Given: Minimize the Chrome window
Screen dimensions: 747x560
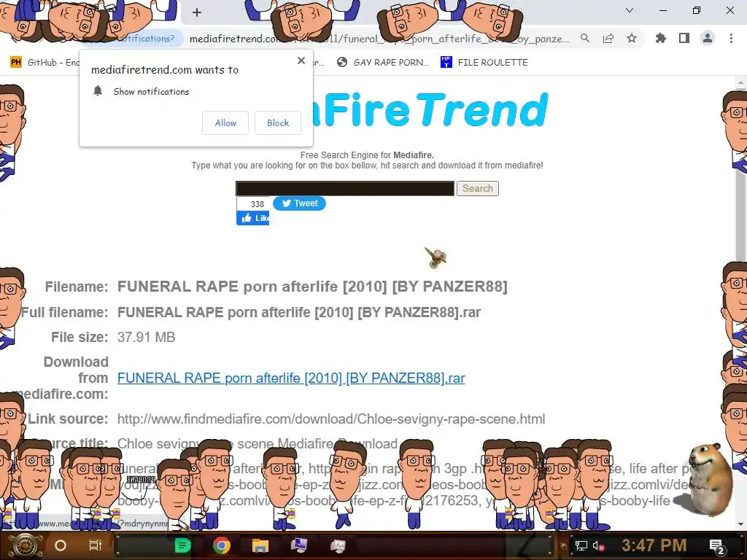Looking at the screenshot, I should [x=662, y=10].
